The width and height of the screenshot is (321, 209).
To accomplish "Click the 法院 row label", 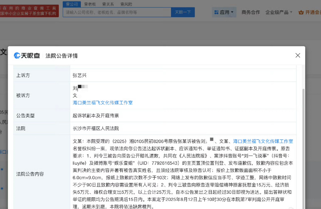I will click(21, 128).
